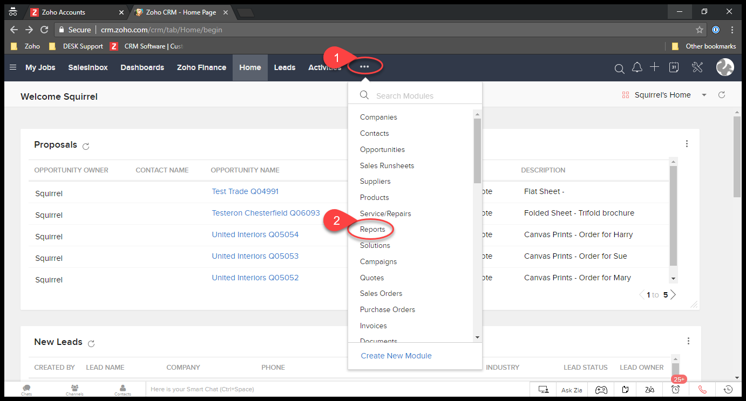Open the gamescope gamepad icon
Viewport: 746px width, 401px height.
pyautogui.click(x=601, y=389)
